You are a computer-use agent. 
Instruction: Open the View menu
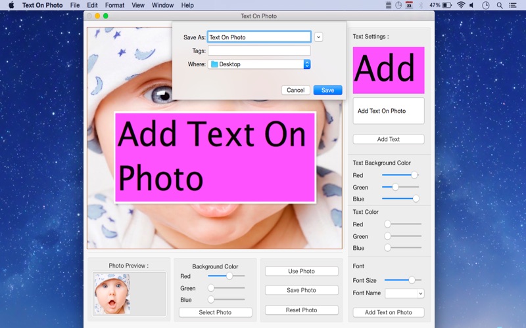(138, 5)
